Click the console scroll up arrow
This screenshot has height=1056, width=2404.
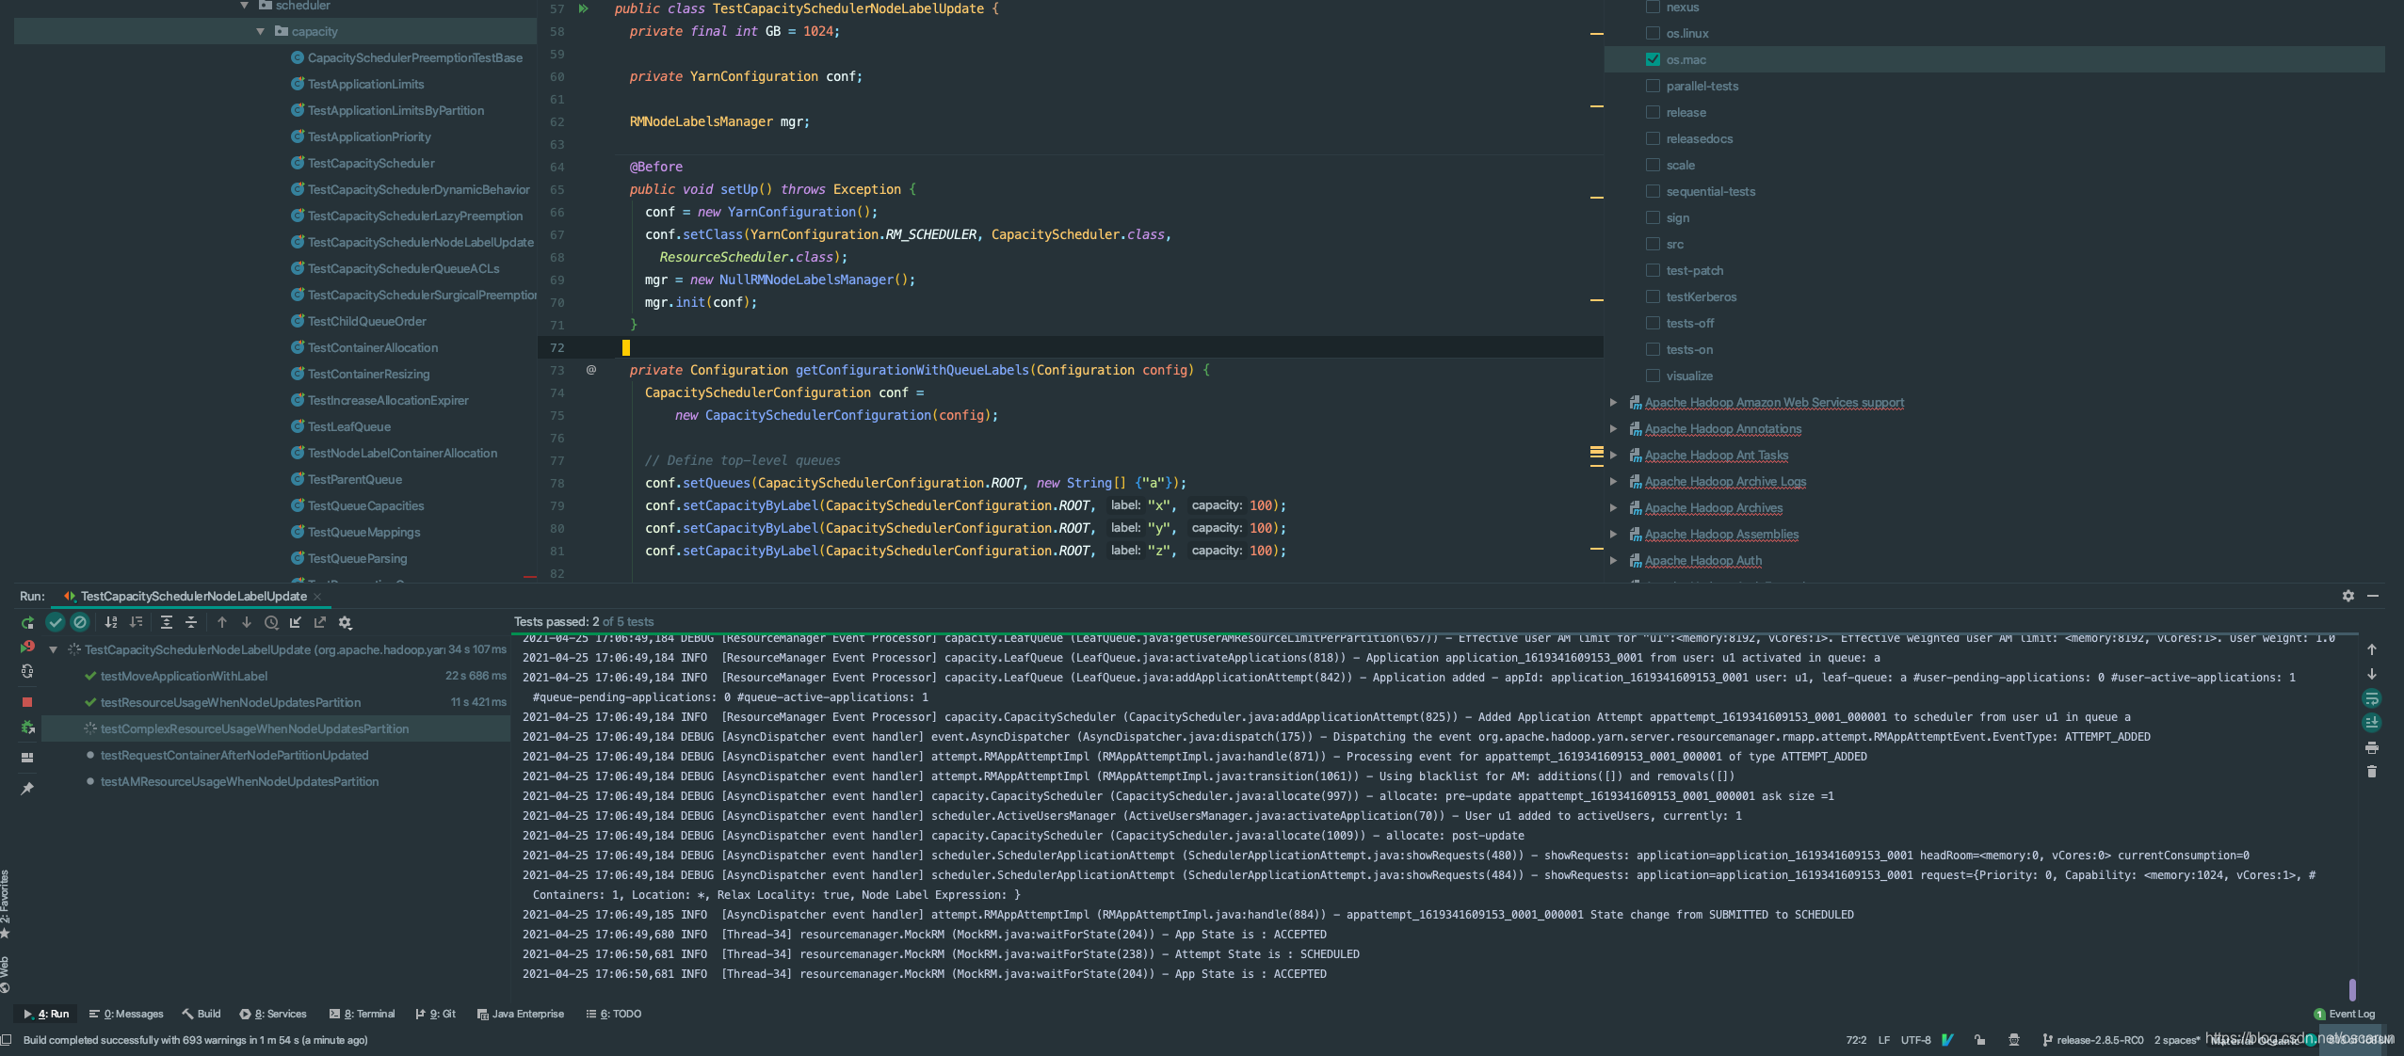[x=2372, y=649]
